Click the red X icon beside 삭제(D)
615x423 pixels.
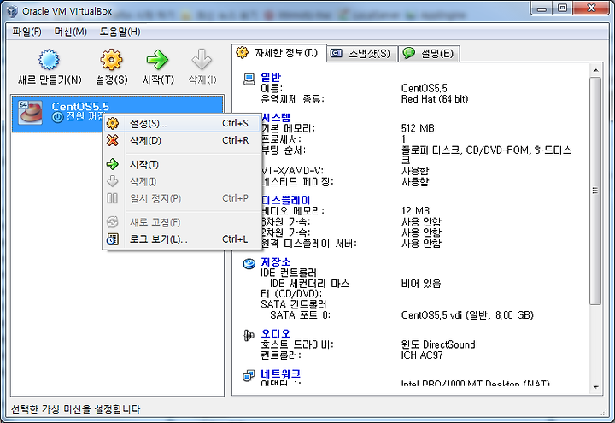[113, 140]
